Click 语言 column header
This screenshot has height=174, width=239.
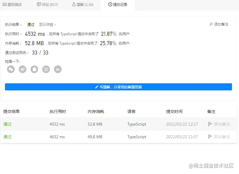131,112
